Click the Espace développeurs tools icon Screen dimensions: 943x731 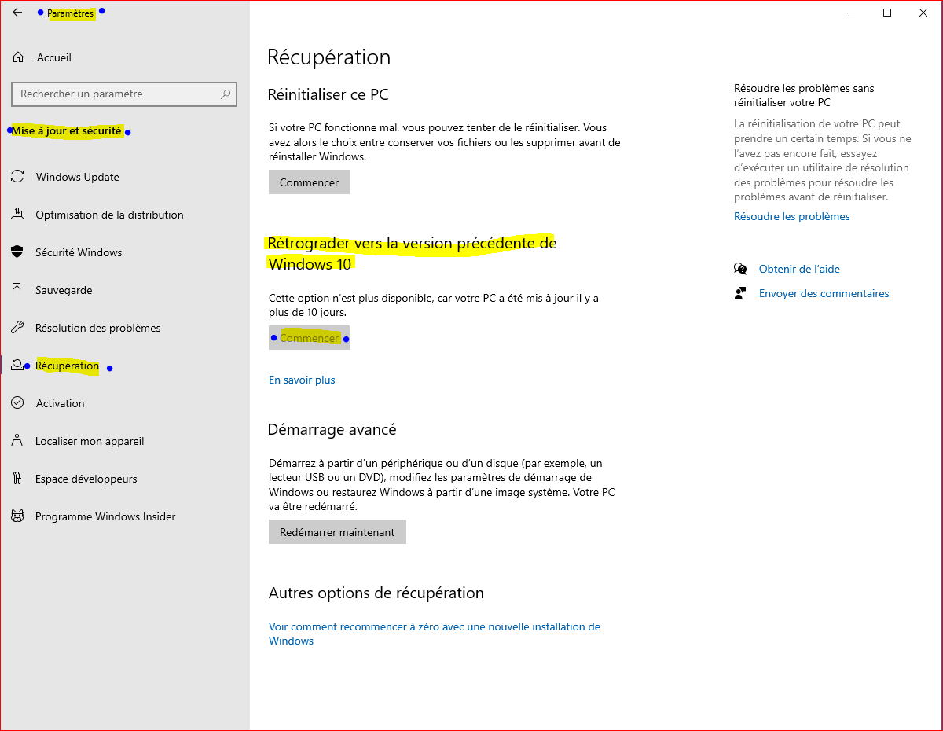(17, 479)
